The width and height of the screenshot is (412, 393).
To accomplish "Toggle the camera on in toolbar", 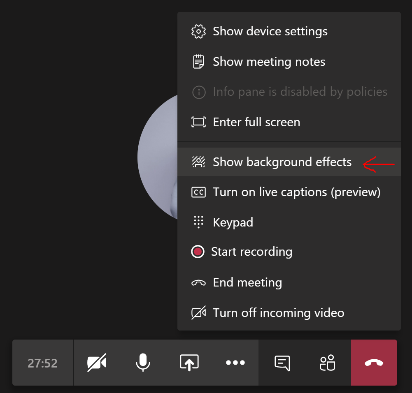I will pos(97,363).
